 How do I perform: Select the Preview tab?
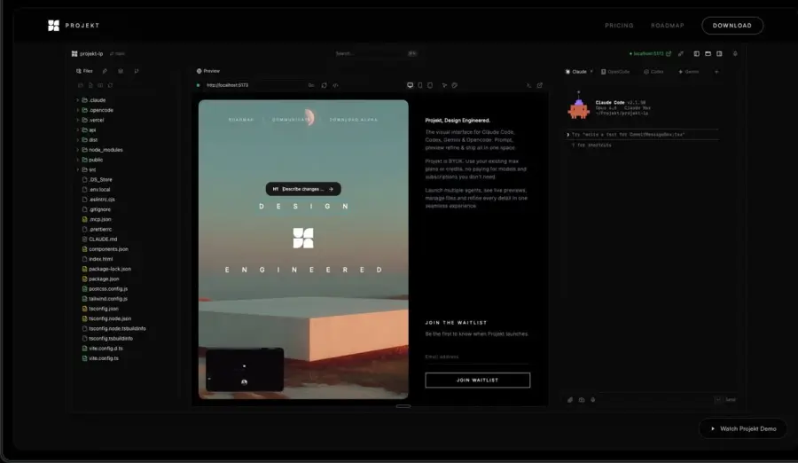(x=208, y=71)
